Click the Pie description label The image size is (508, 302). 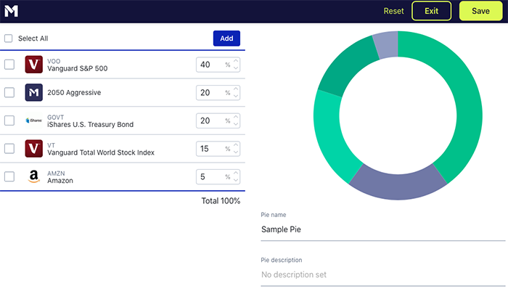[282, 260]
